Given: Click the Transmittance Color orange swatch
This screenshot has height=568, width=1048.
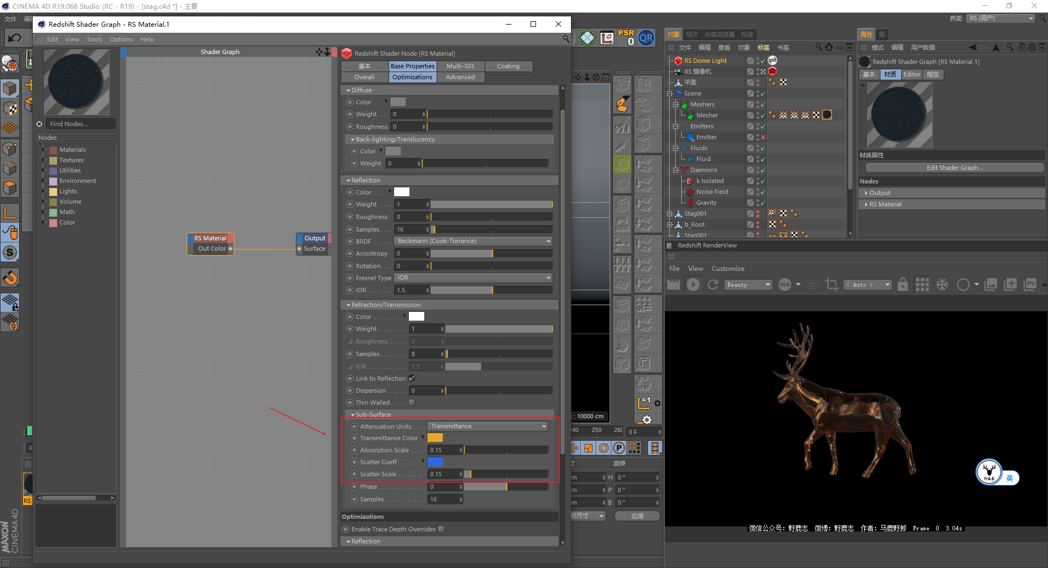Looking at the screenshot, I should tap(435, 438).
